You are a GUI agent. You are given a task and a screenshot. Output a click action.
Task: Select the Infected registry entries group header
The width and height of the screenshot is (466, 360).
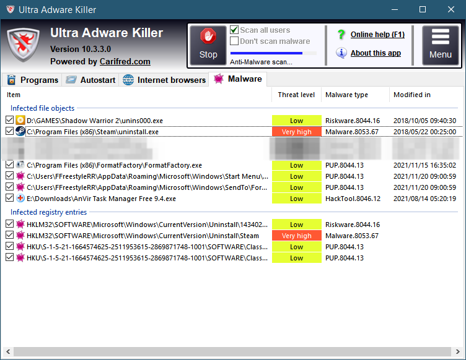point(49,212)
